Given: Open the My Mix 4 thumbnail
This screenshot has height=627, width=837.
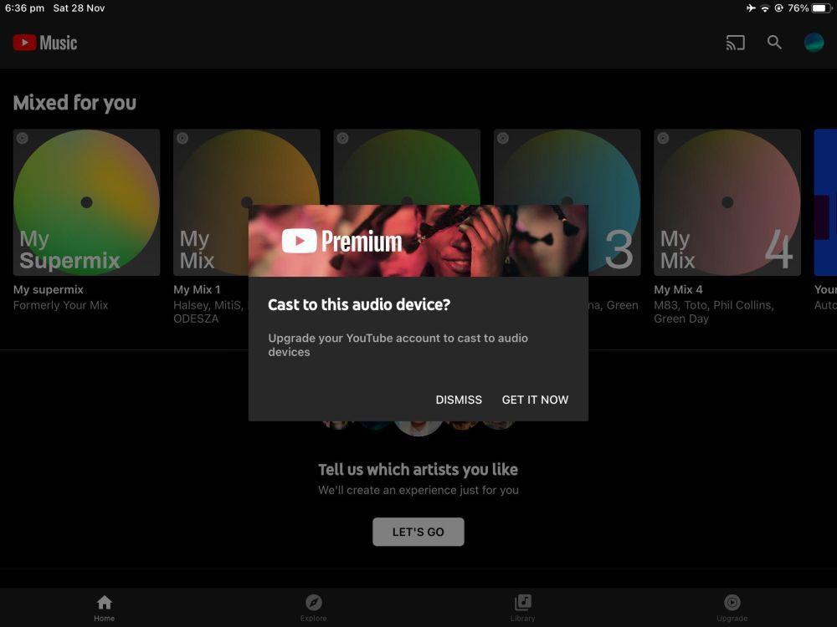Looking at the screenshot, I should [727, 202].
